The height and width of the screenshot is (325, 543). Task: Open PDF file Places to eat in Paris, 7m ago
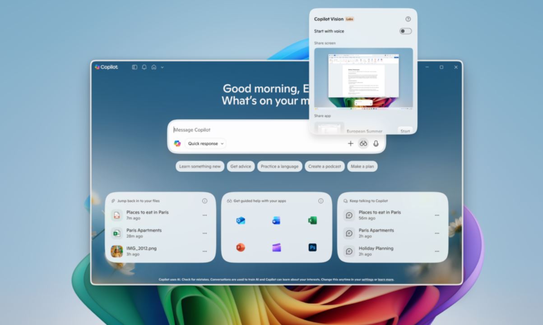pyautogui.click(x=160, y=215)
